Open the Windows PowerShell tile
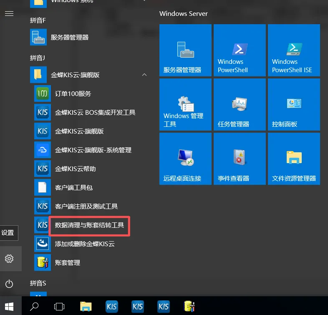Image resolution: width=328 pixels, height=315 pixels. click(240, 50)
